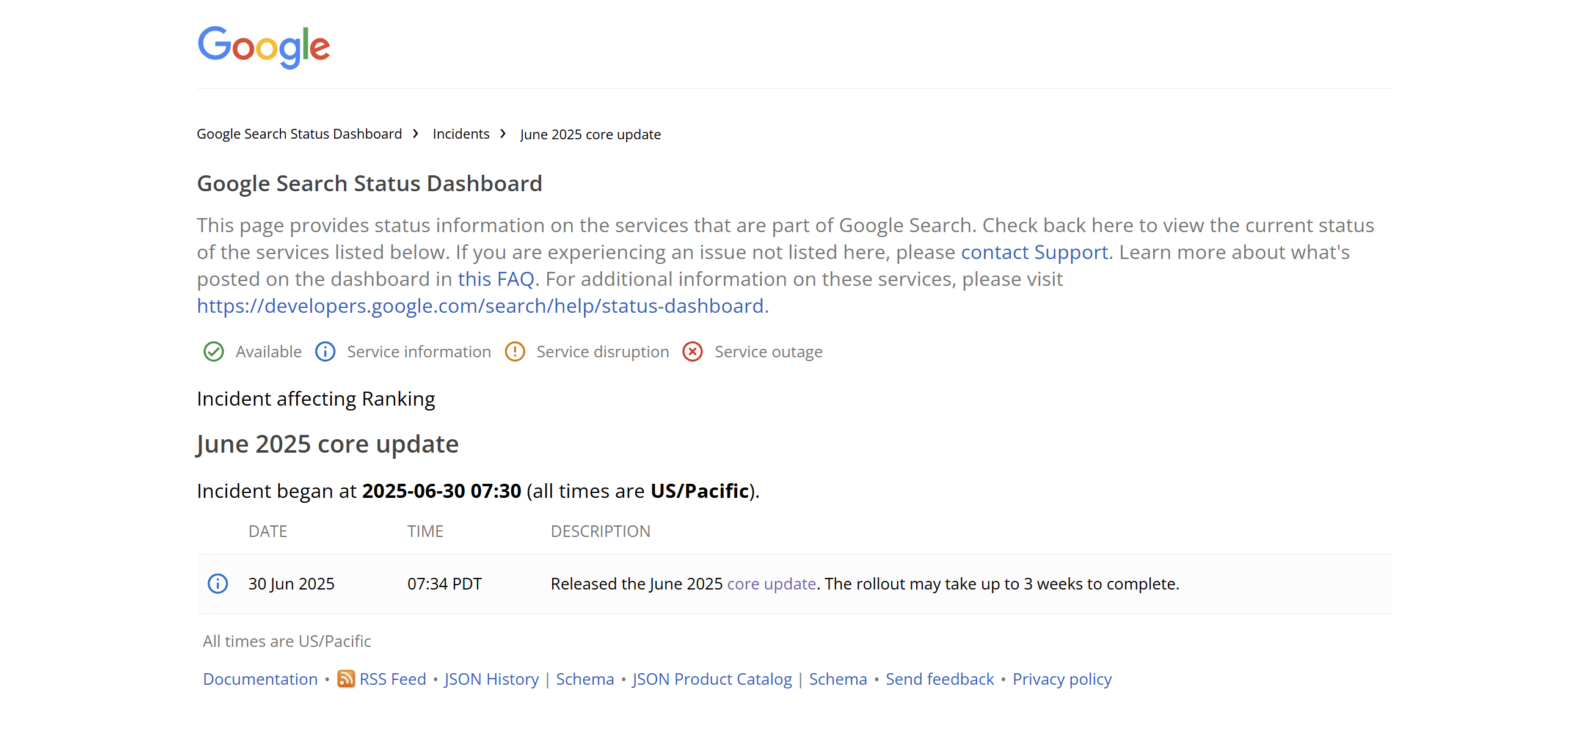Click the Service information legend label
This screenshot has width=1588, height=741.
[x=419, y=351]
